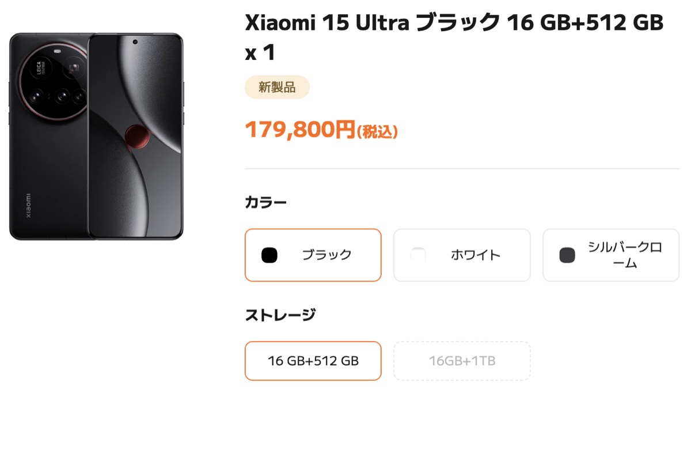Click the black color swatch square
691x450 pixels.
pyautogui.click(x=269, y=255)
